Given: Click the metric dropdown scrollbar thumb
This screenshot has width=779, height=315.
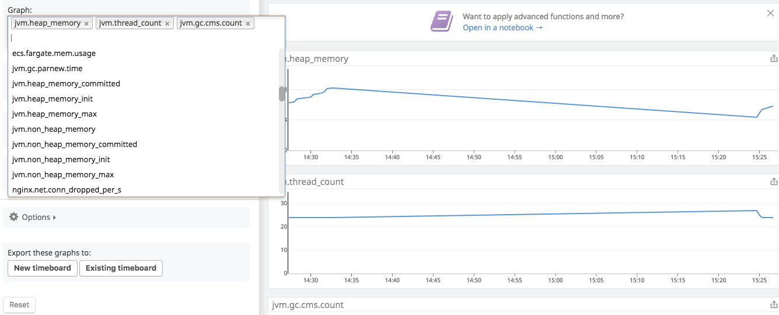Looking at the screenshot, I should 282,93.
